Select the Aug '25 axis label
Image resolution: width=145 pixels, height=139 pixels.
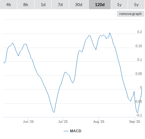(99, 122)
